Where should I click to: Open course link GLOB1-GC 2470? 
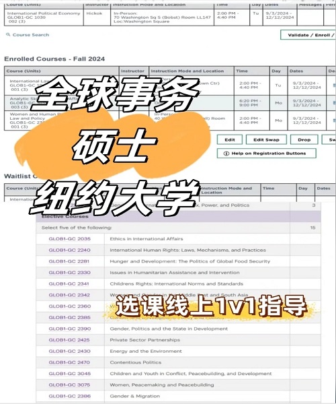(69, 362)
